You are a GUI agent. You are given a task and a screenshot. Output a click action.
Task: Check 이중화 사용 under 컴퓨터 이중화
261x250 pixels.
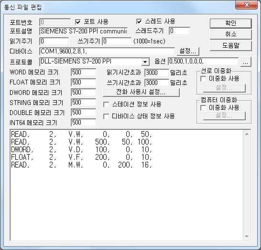pos(203,108)
